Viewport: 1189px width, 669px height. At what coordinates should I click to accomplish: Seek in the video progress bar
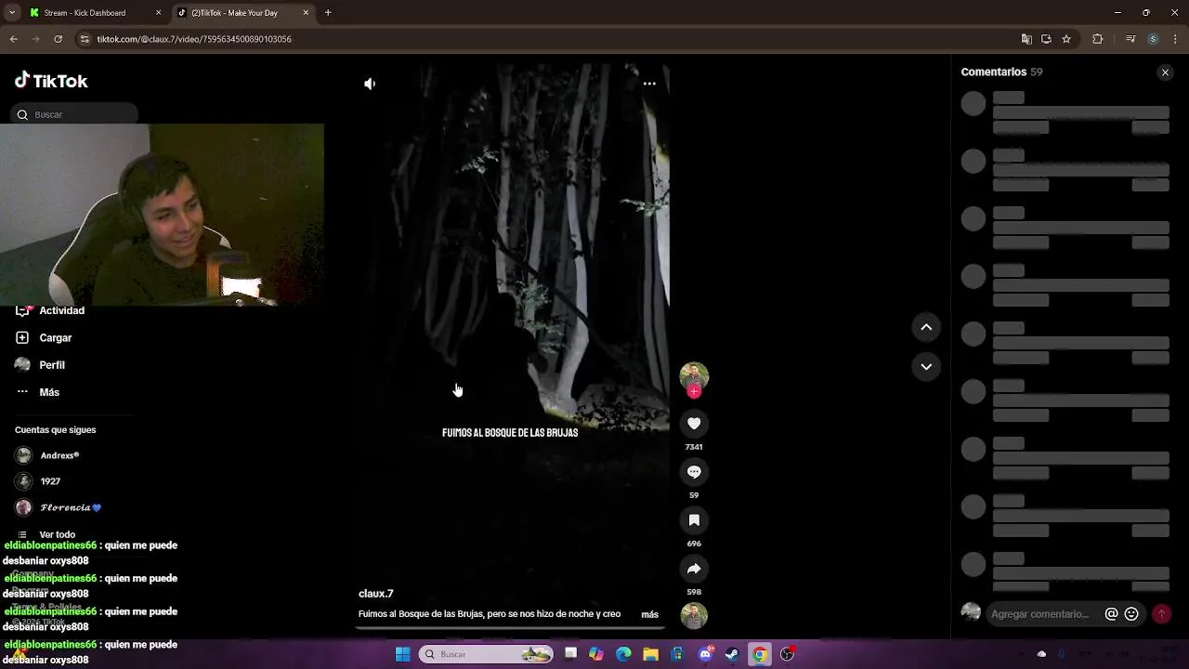[509, 627]
